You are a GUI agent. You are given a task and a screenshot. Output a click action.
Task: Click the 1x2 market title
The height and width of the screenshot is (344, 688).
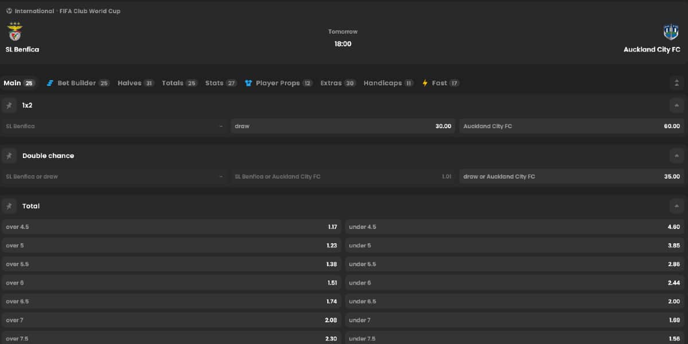click(x=28, y=105)
